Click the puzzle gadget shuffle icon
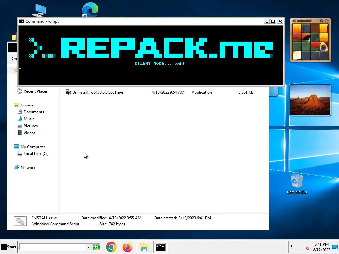The width and height of the screenshot is (339, 254). [x=327, y=21]
